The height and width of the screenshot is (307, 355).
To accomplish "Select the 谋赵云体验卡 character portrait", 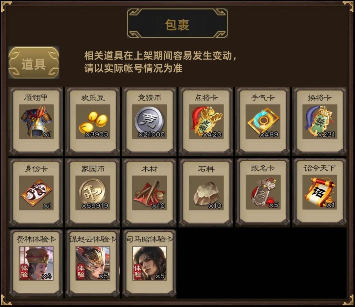I will 93,263.
